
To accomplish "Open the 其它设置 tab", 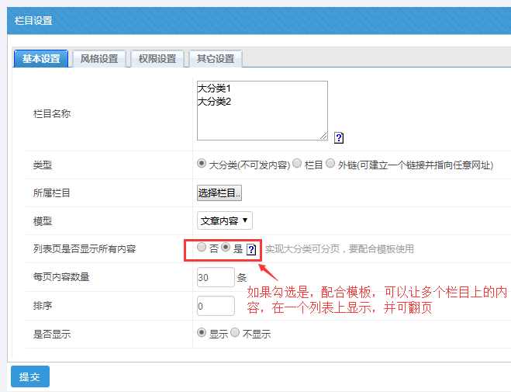I will 216,59.
